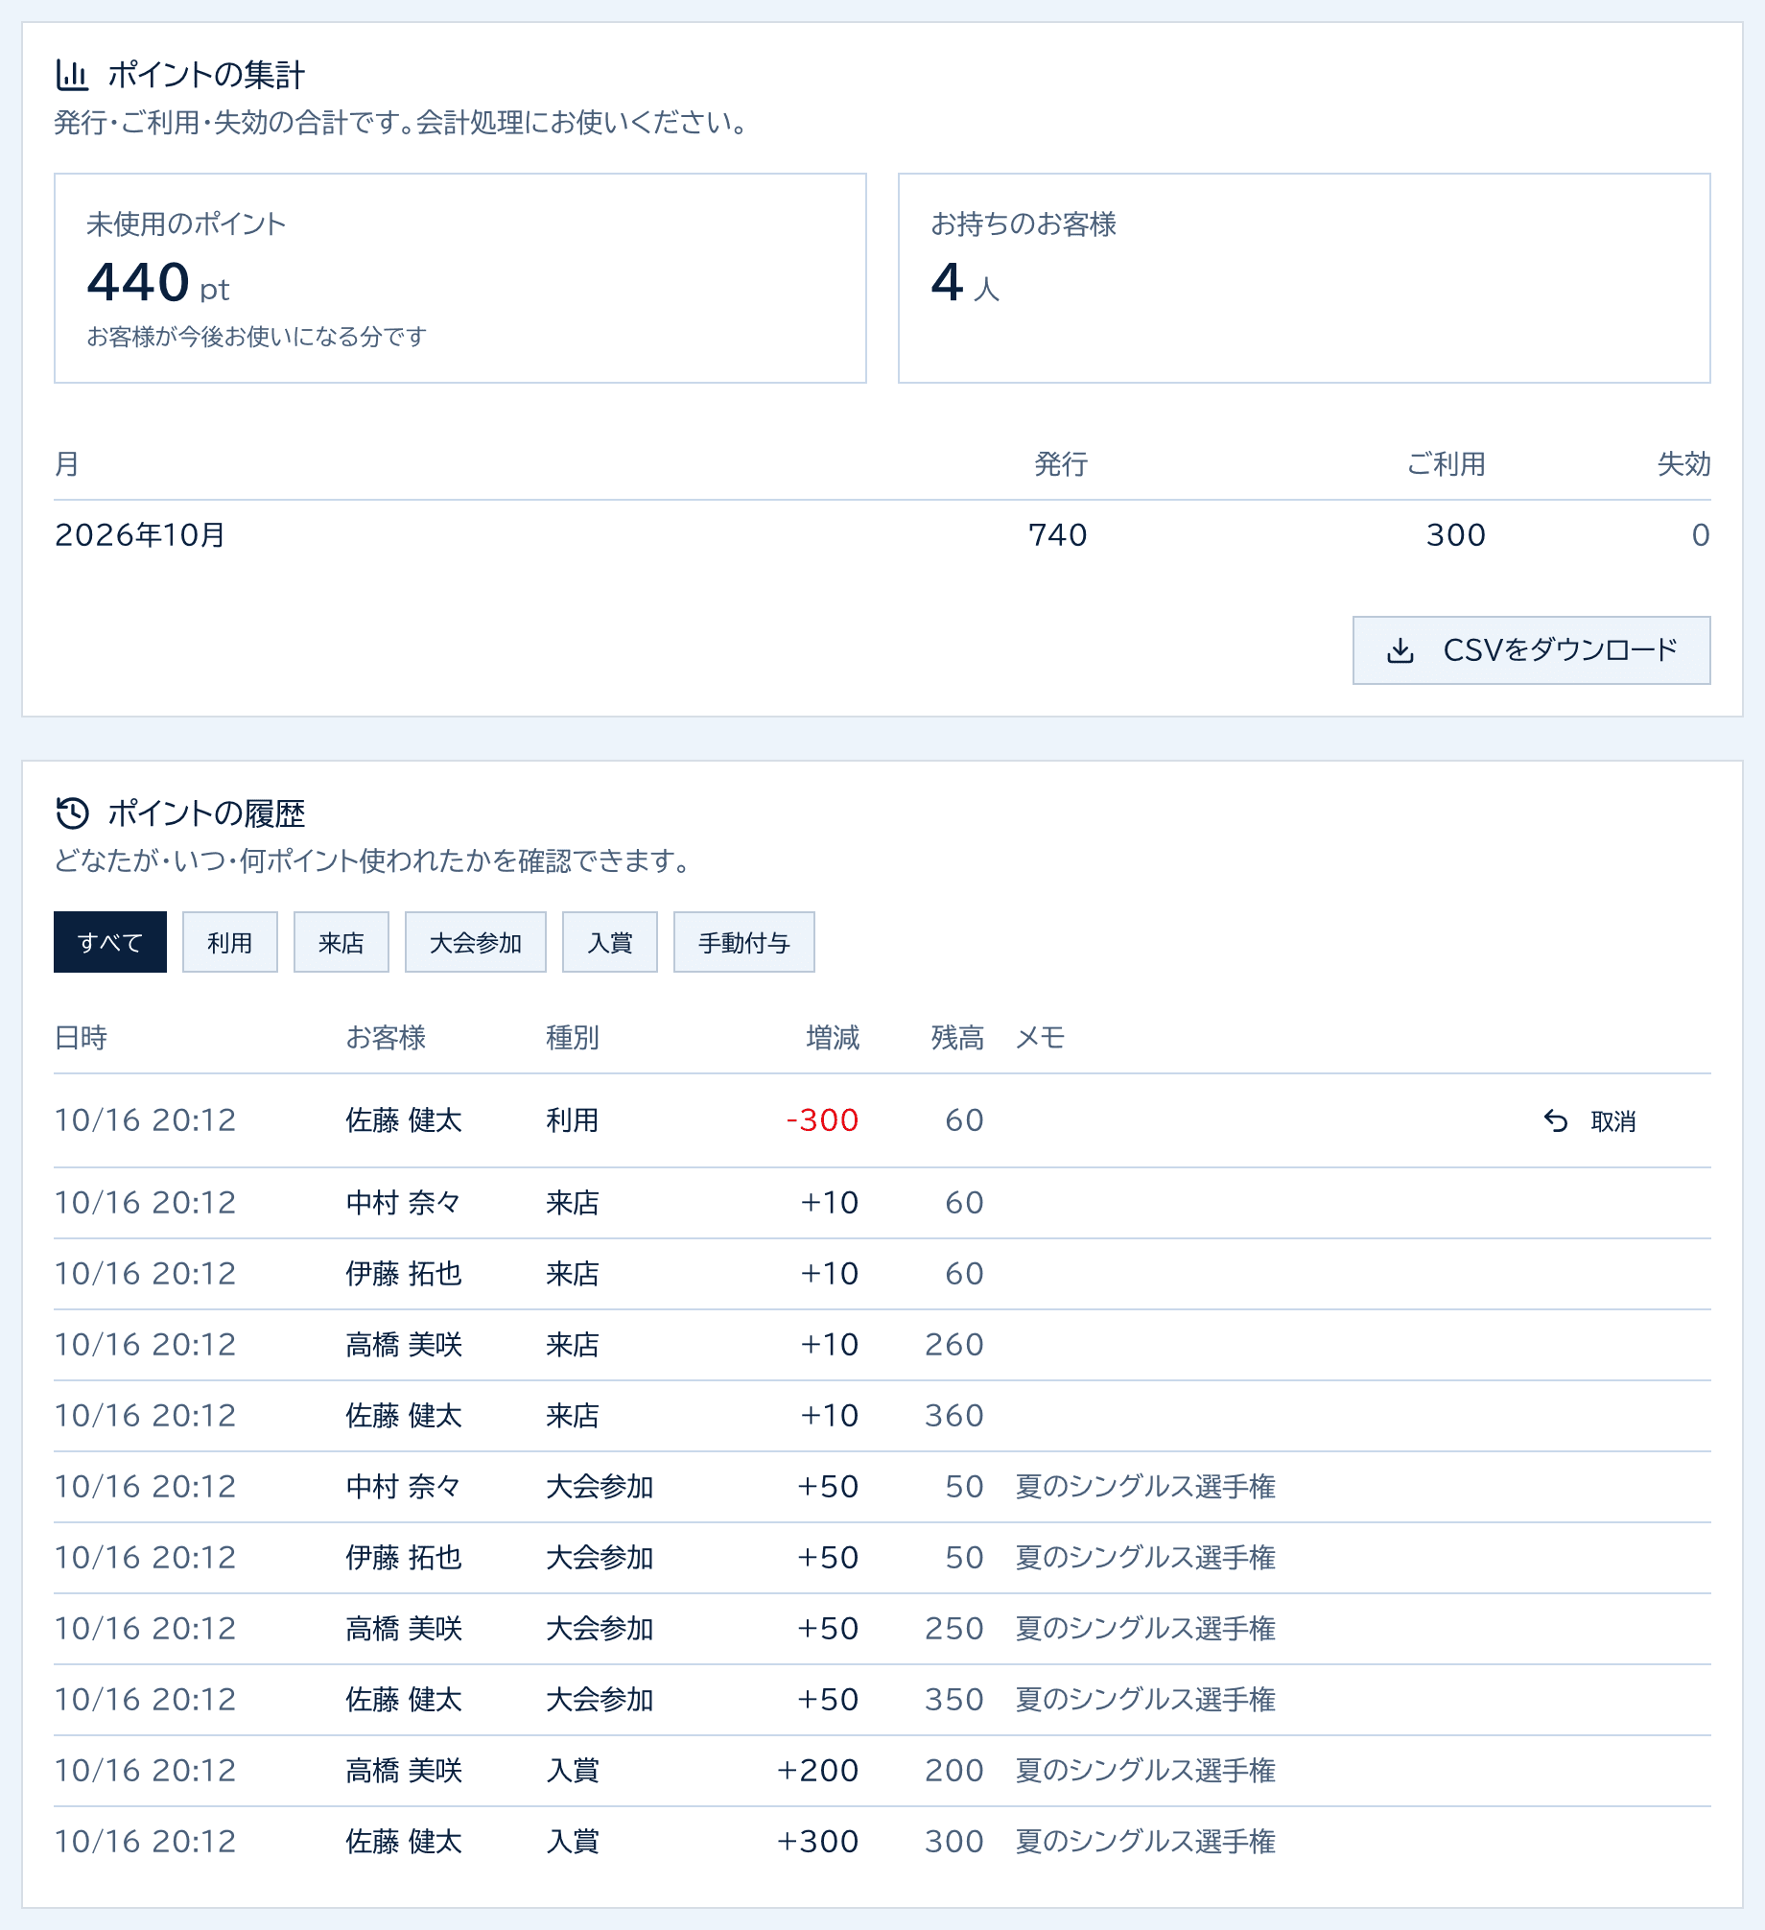Click the download icon in the CSV button
This screenshot has width=1765, height=1930.
pyautogui.click(x=1400, y=650)
